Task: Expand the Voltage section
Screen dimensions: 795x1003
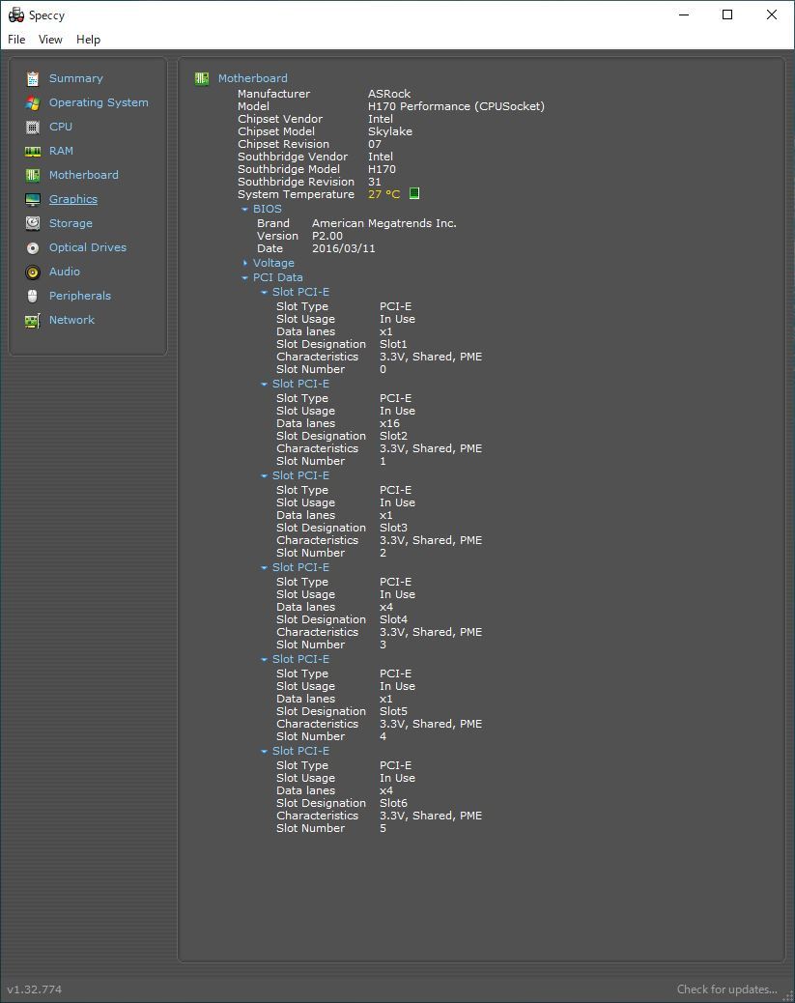Action: coord(244,263)
